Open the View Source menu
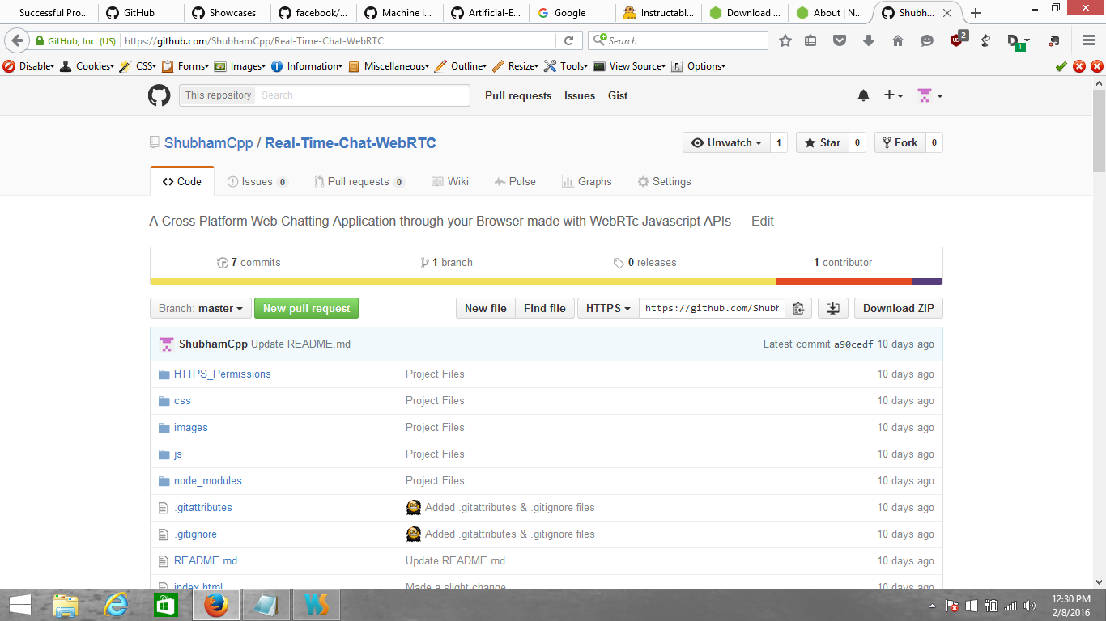 [x=629, y=66]
